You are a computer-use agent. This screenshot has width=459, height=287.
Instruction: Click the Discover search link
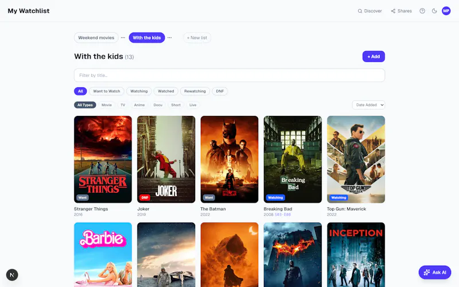point(369,11)
